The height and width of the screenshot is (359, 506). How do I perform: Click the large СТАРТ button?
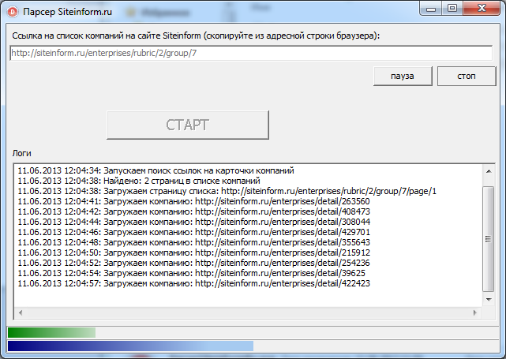(188, 125)
